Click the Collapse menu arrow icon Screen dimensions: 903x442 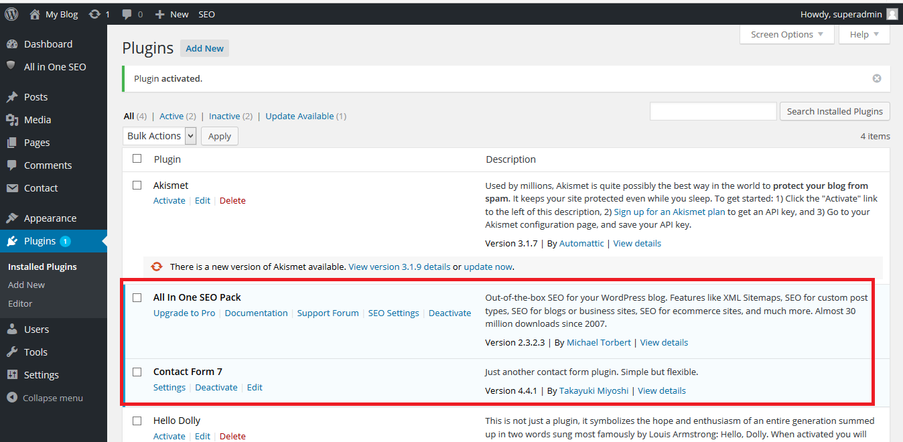coord(12,398)
